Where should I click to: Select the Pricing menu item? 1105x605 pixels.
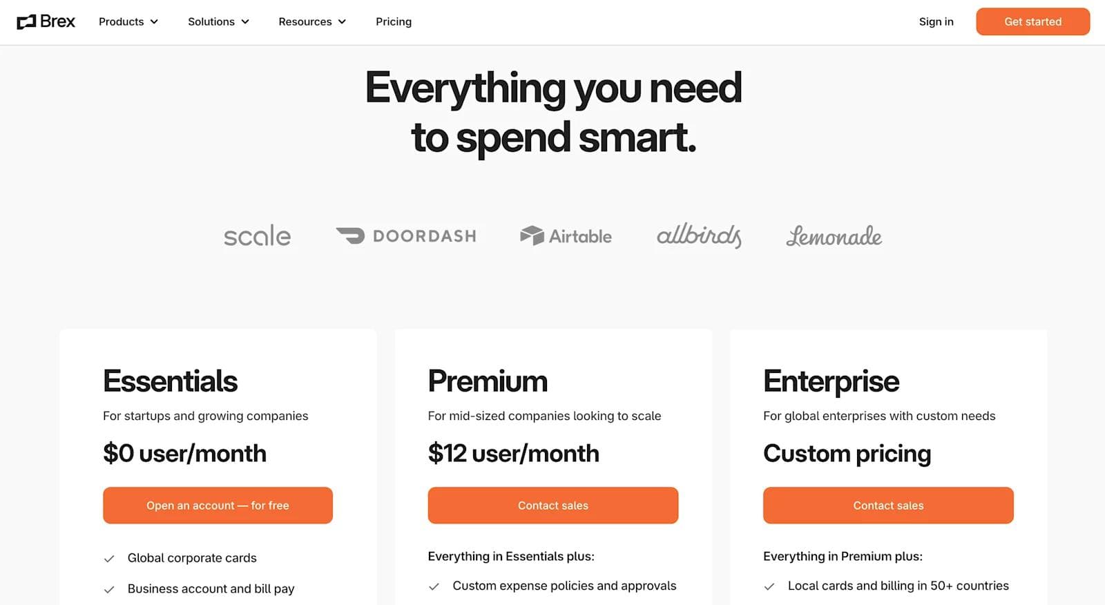tap(393, 21)
